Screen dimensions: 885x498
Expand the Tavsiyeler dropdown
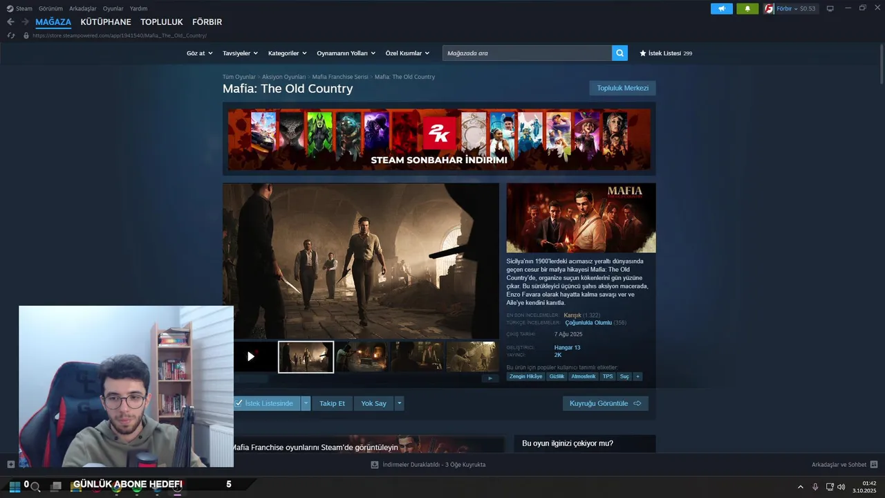point(240,53)
